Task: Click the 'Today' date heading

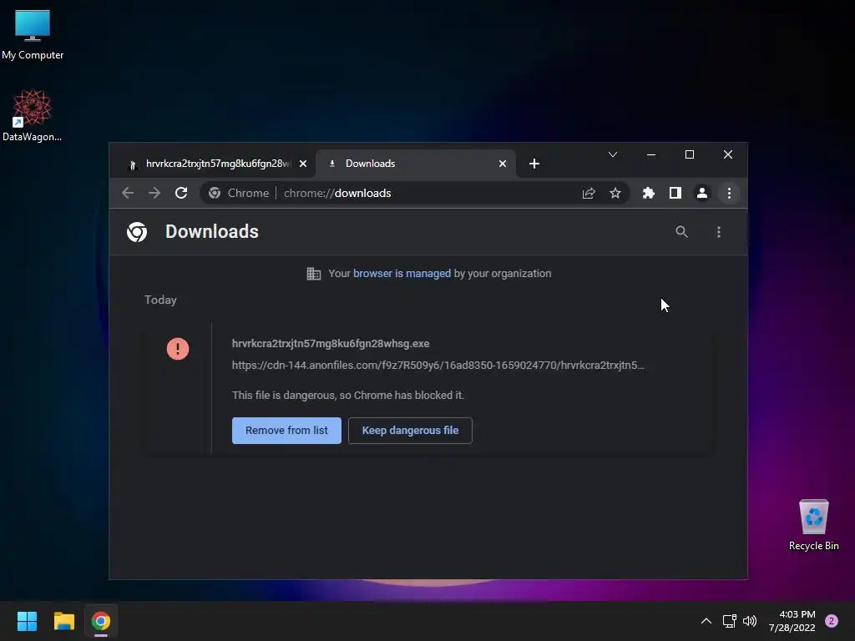Action: point(160,300)
